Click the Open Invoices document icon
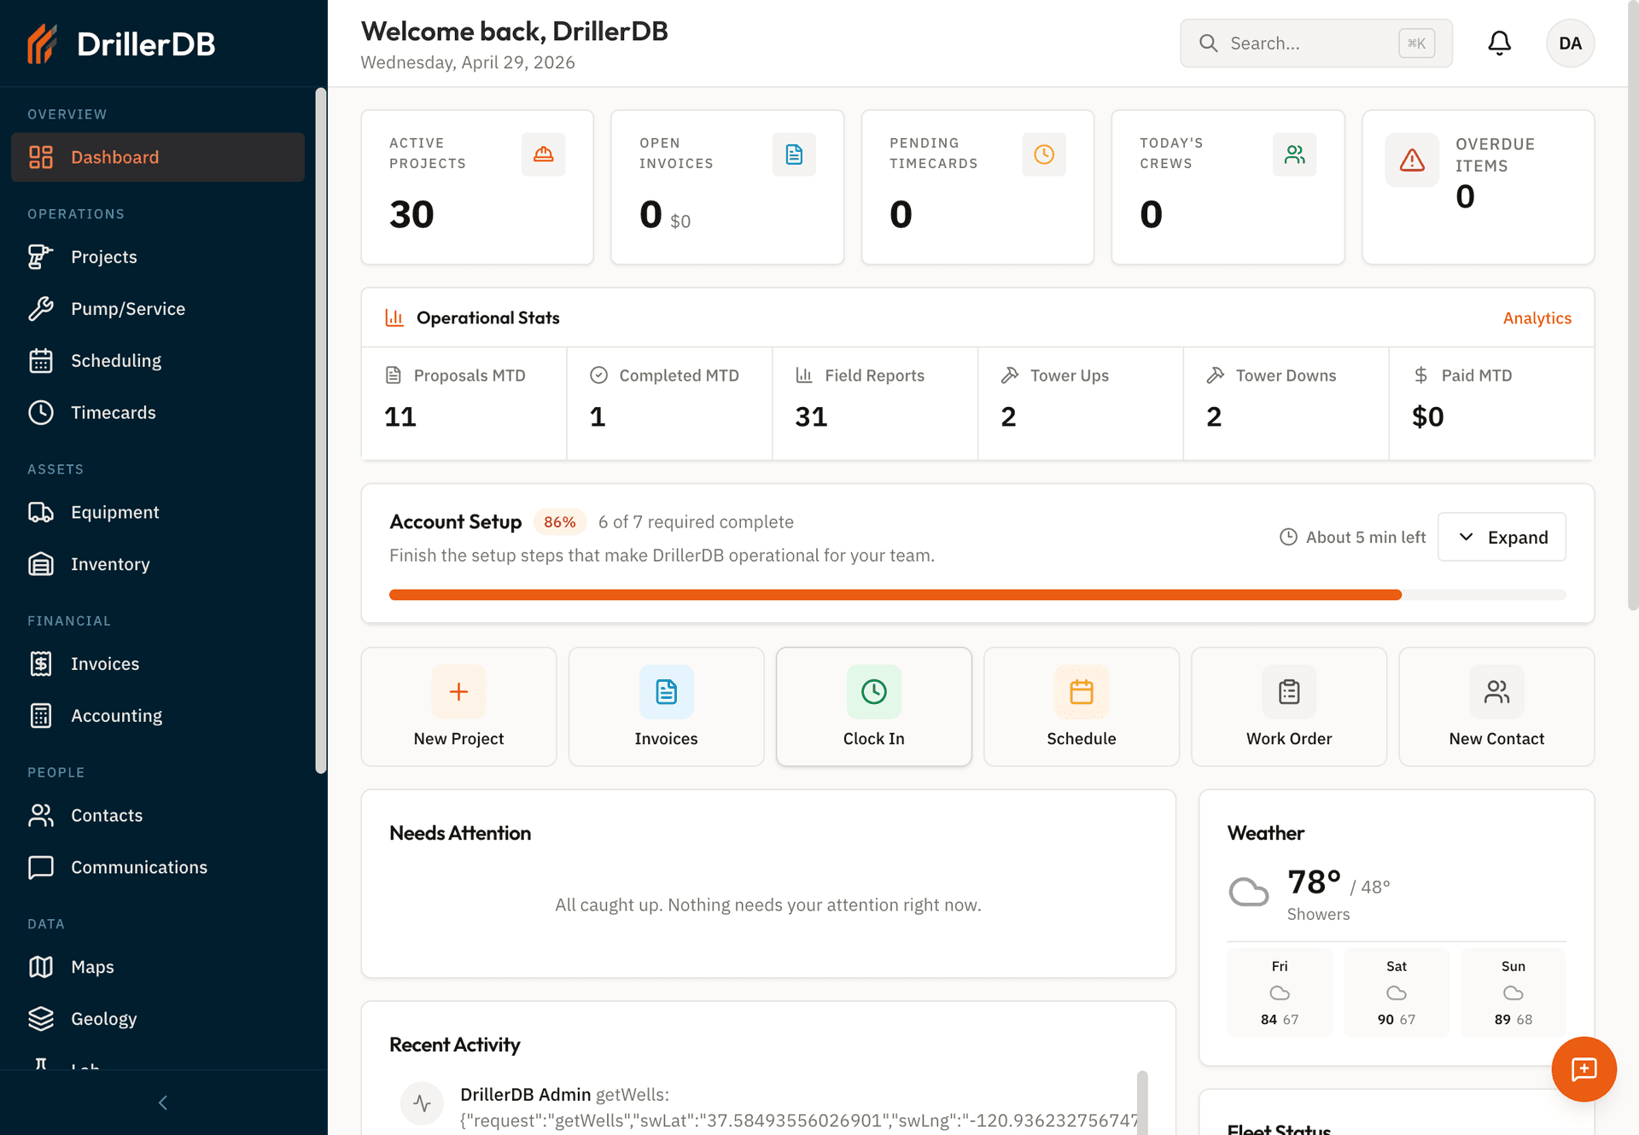 coord(794,154)
